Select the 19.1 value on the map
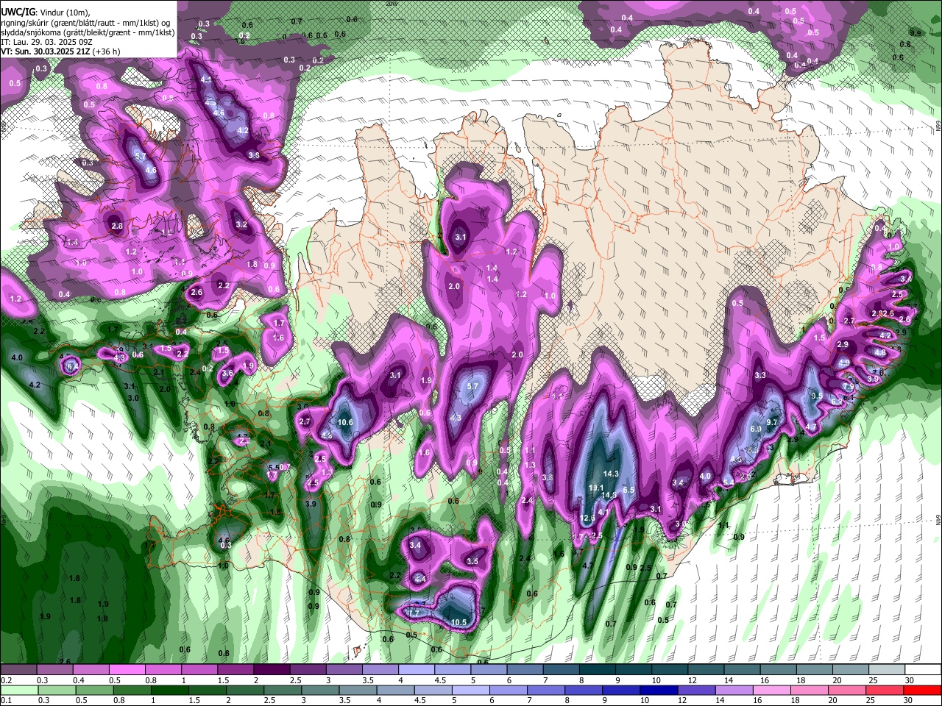 [597, 488]
